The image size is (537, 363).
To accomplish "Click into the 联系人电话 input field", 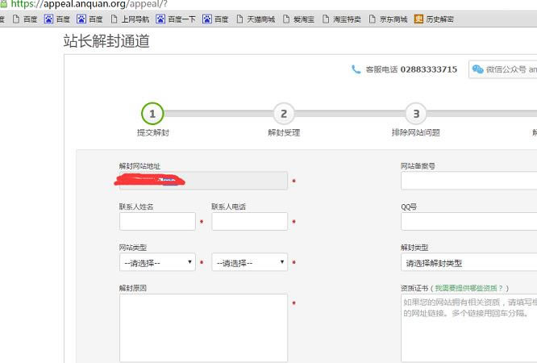I will click(x=249, y=221).
